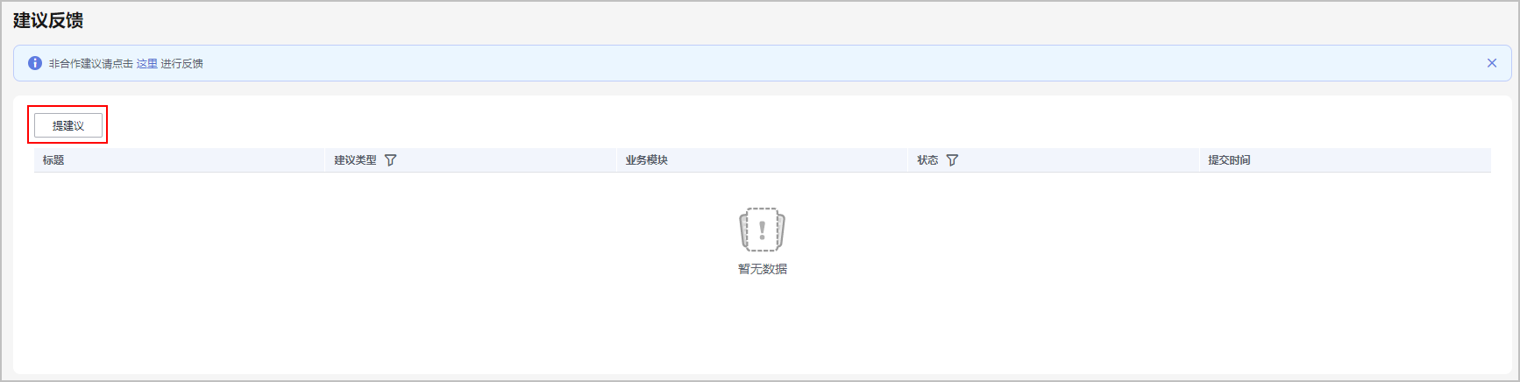Image resolution: width=1520 pixels, height=382 pixels.
Task: Open filter for 状态 column
Action: [x=953, y=160]
